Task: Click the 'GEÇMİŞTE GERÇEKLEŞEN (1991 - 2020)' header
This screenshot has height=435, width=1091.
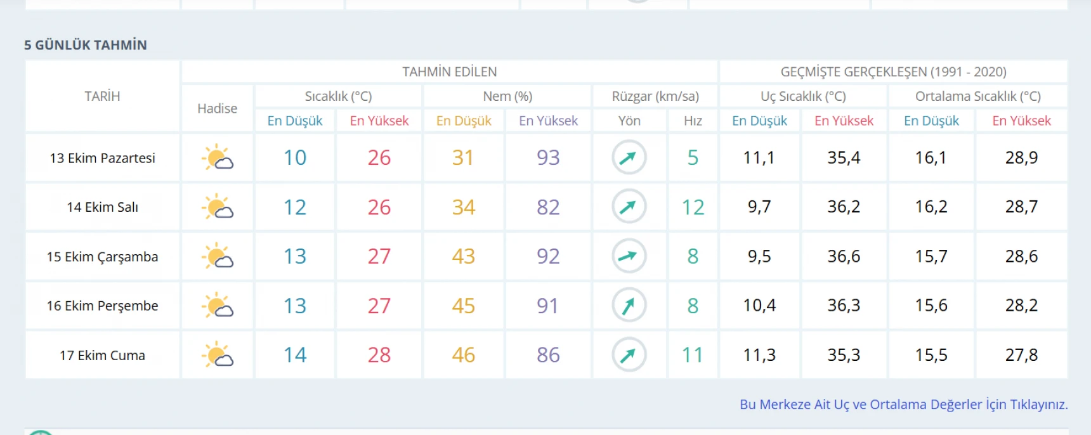Action: [x=893, y=72]
